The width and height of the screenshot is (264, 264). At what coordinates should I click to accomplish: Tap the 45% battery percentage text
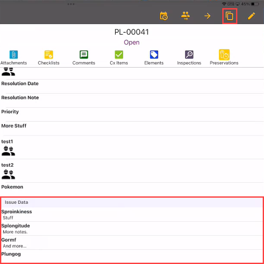pos(245,4)
